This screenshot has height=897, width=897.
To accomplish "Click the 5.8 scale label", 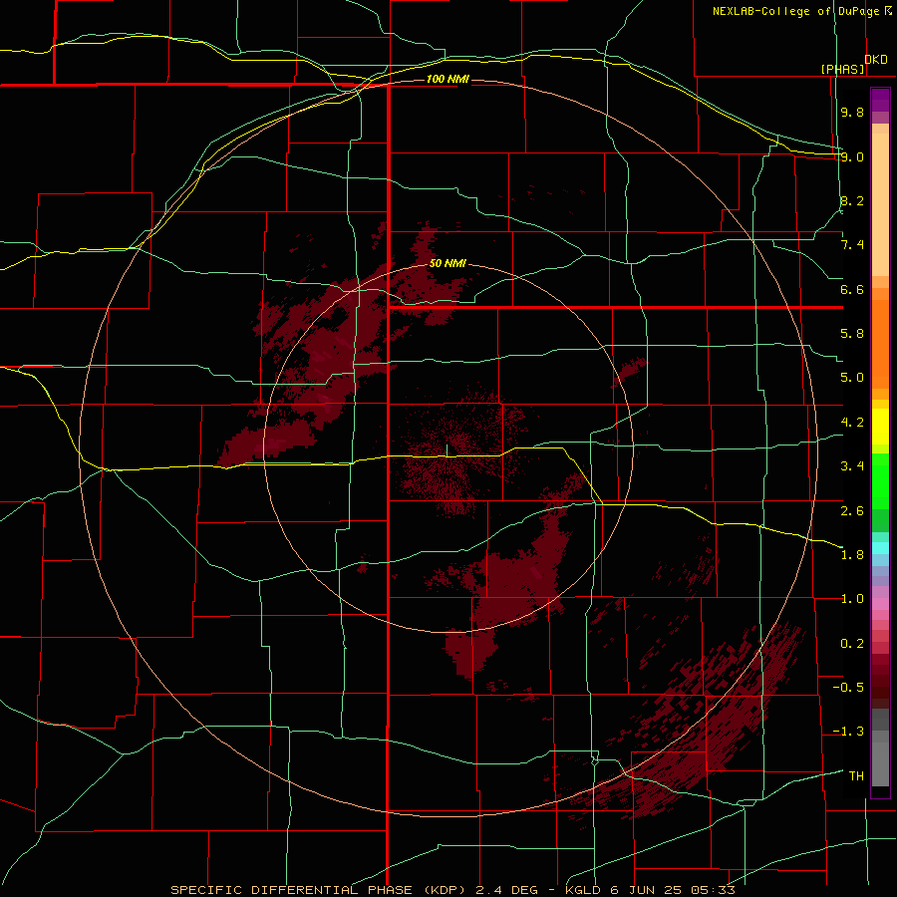I will (852, 334).
